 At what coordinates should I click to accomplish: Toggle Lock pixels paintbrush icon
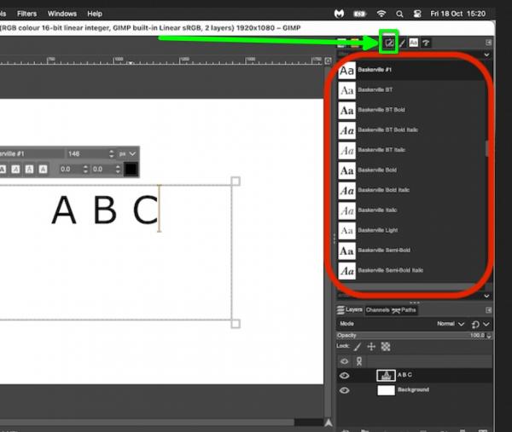(358, 347)
